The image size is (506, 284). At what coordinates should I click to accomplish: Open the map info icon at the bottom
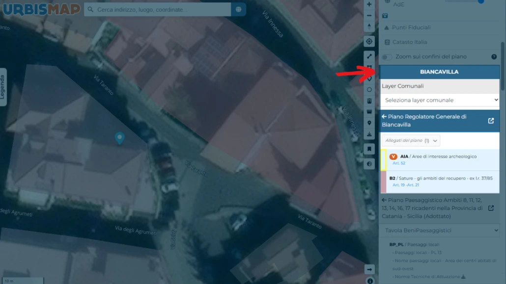click(370, 281)
